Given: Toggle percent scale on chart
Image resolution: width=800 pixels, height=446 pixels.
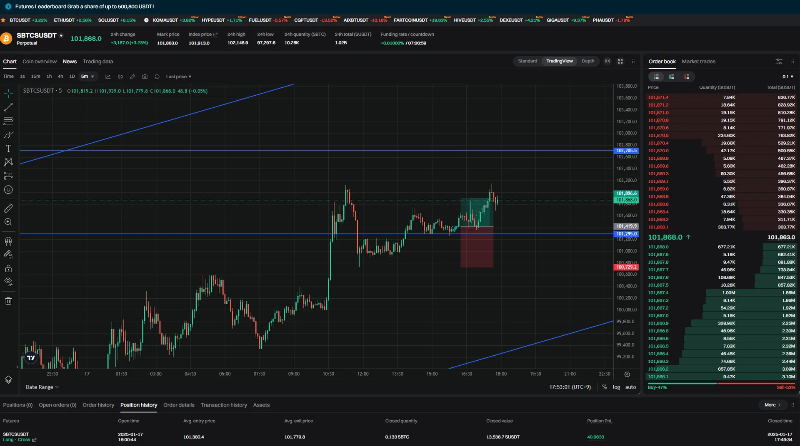Looking at the screenshot, I should click(x=605, y=387).
